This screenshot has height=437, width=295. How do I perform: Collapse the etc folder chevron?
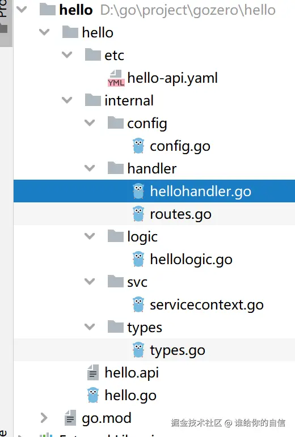67,54
